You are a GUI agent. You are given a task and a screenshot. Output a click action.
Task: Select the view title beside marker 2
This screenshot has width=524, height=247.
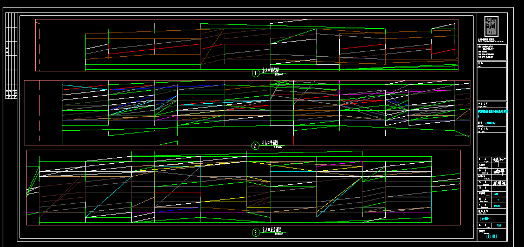click(x=271, y=144)
